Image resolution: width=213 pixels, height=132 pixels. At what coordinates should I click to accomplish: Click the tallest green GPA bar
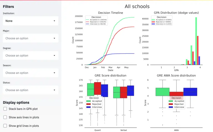pos(196,41)
